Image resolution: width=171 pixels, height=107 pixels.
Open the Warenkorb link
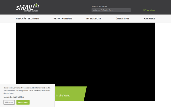(x=150, y=10)
